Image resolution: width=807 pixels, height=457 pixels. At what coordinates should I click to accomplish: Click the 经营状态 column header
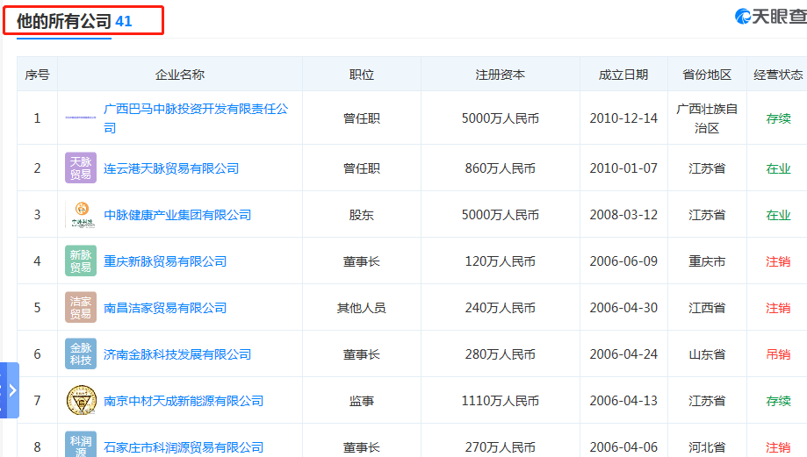778,75
